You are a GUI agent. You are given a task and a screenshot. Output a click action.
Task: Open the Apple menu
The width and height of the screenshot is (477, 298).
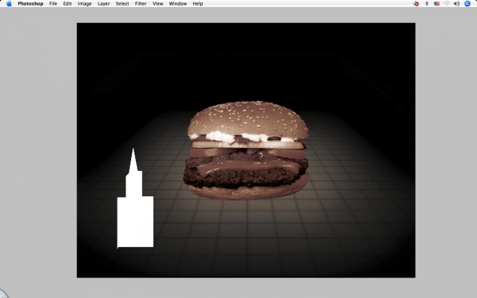point(9,4)
